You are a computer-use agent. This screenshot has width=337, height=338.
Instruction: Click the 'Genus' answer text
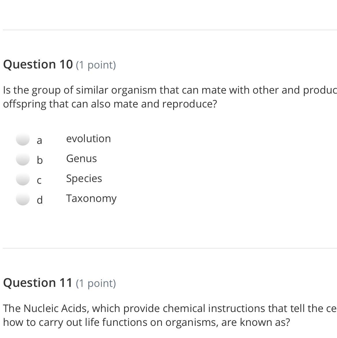point(81,159)
